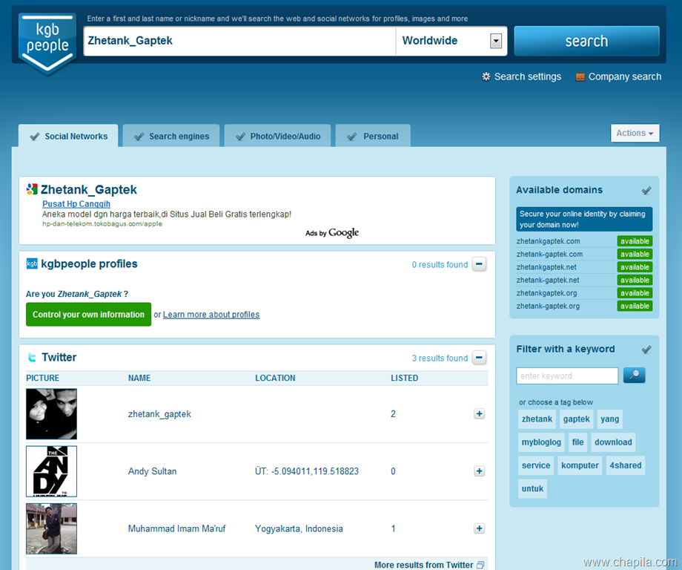Expand the Andy Sultan Twitter row
The image size is (682, 570).
(x=480, y=471)
